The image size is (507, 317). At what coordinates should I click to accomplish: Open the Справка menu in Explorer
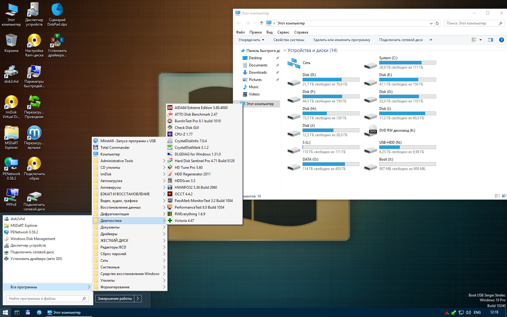[301, 32]
